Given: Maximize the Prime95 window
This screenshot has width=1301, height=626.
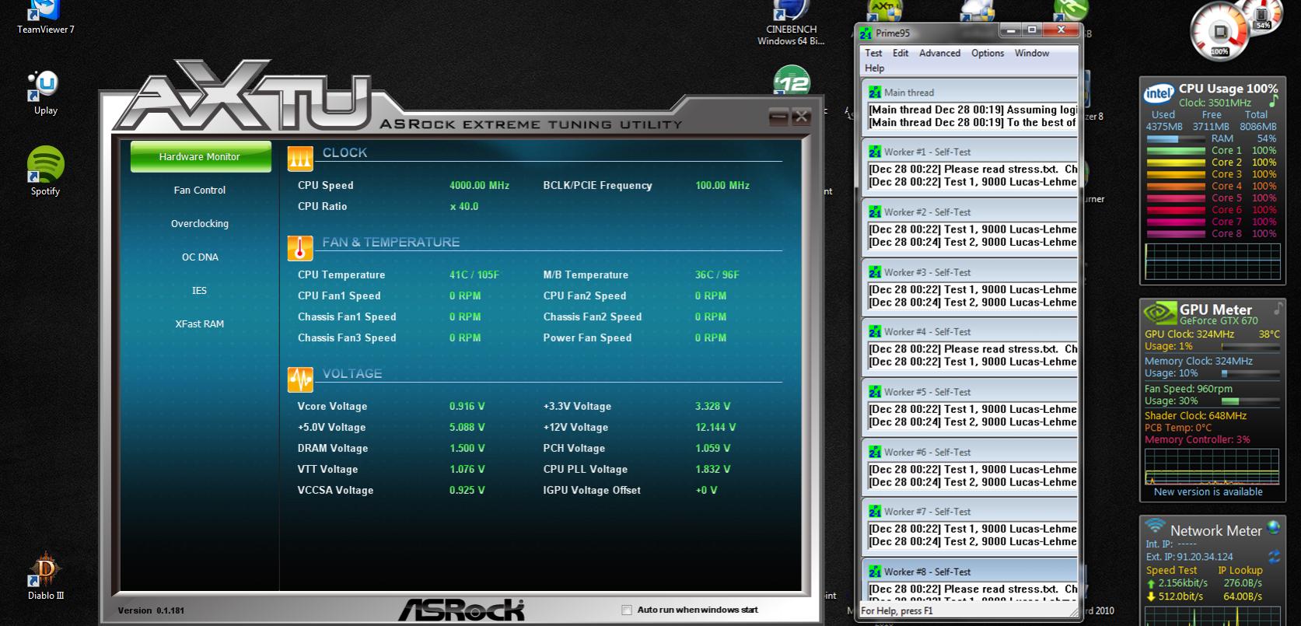Looking at the screenshot, I should click(1032, 30).
